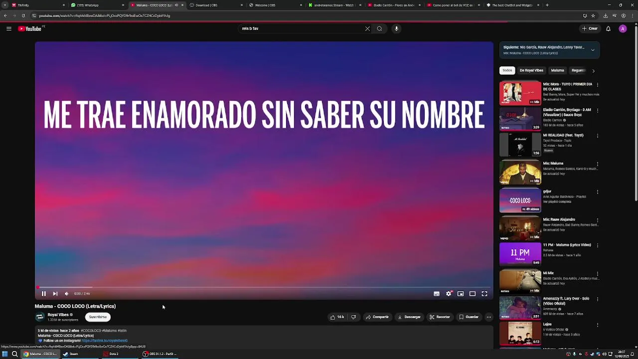Start voice search with the microphone
Screen dimensions: 638x359
(x=397, y=28)
